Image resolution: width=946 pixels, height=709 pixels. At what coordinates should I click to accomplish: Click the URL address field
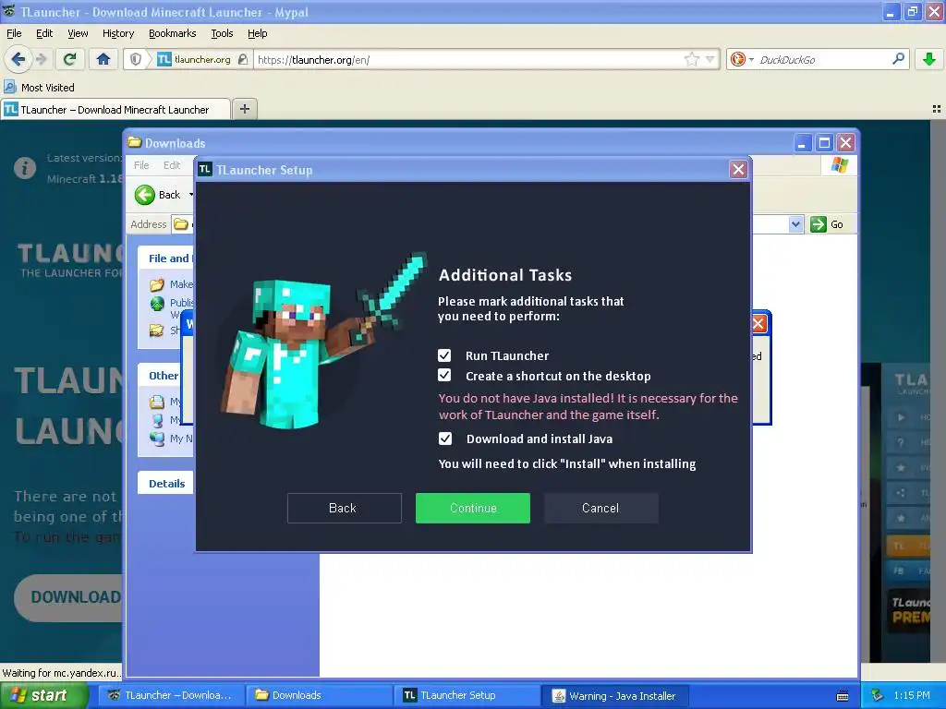click(468, 59)
